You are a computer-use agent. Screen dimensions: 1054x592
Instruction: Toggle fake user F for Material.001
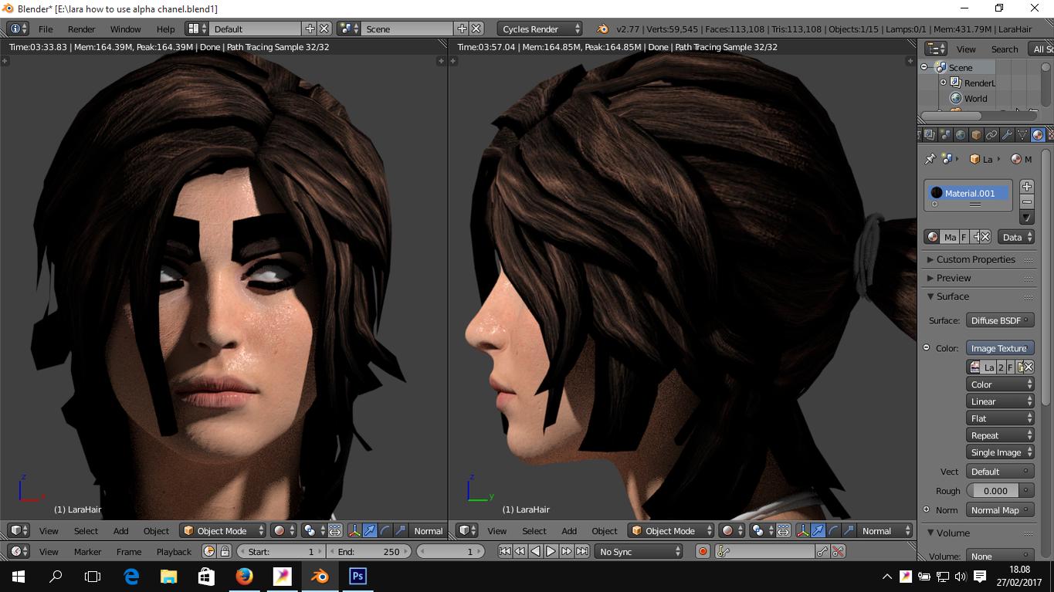[964, 237]
